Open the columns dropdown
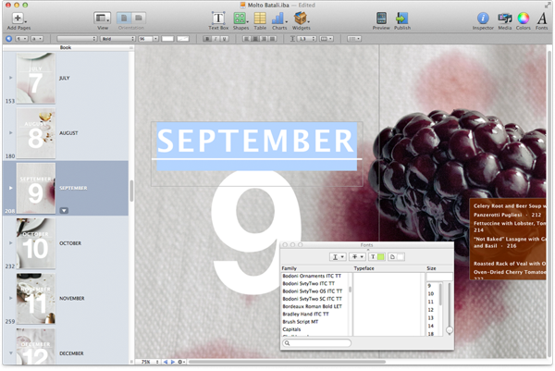The image size is (555, 371). coord(327,39)
